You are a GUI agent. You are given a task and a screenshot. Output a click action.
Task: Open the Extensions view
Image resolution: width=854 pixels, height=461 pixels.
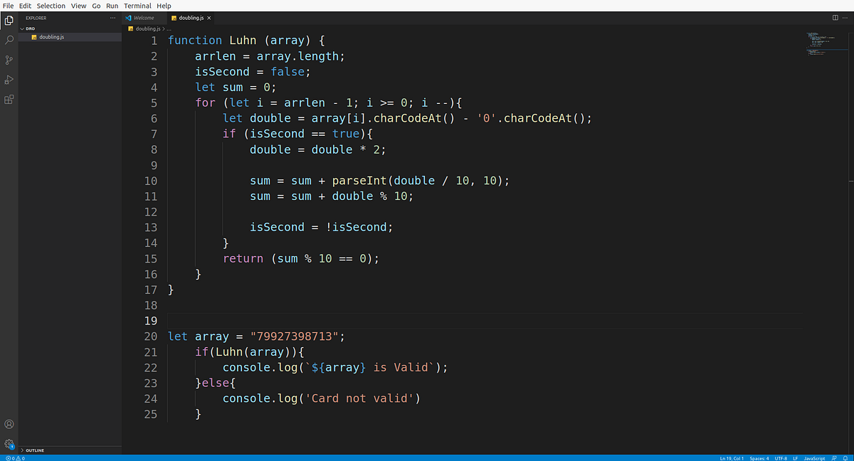[9, 100]
